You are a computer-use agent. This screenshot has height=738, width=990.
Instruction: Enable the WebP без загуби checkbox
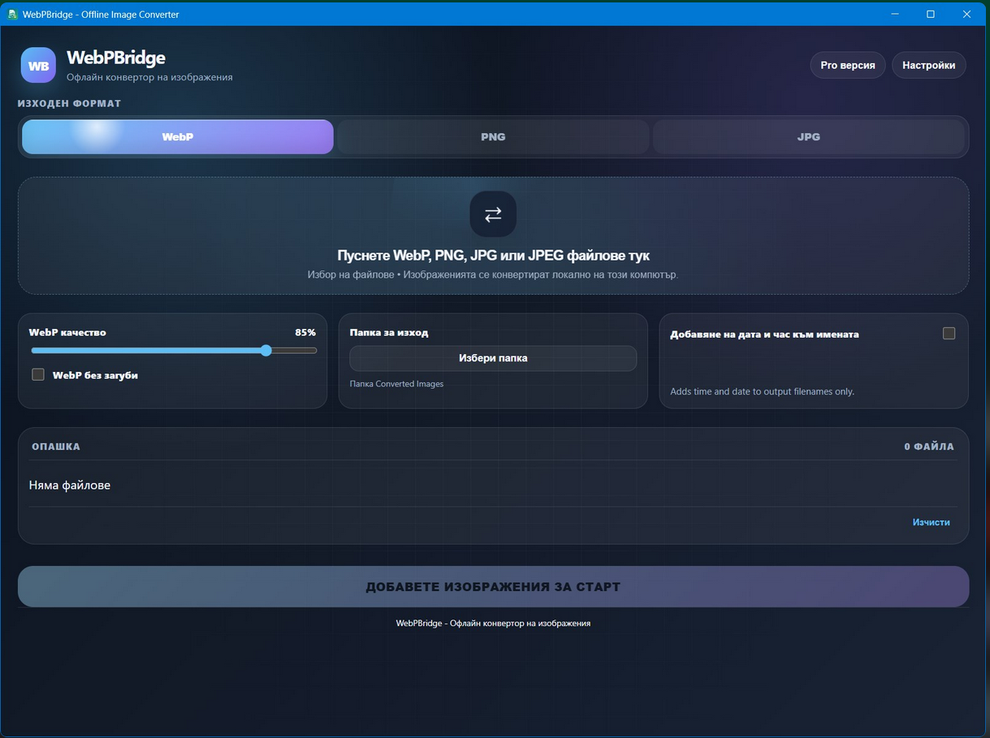click(x=38, y=374)
